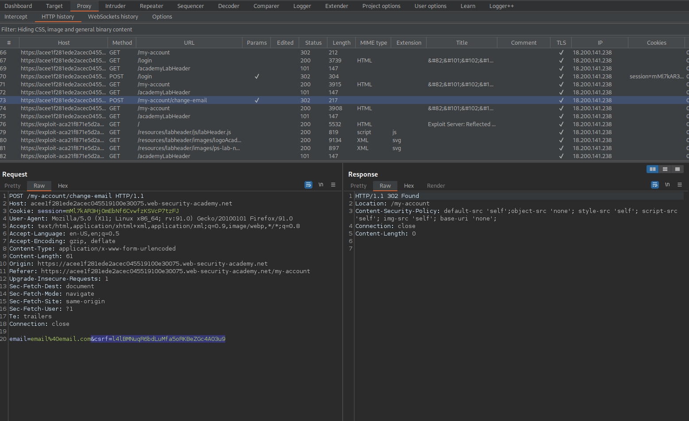Switch to Intercept sub-tab
689x421 pixels.
point(16,16)
